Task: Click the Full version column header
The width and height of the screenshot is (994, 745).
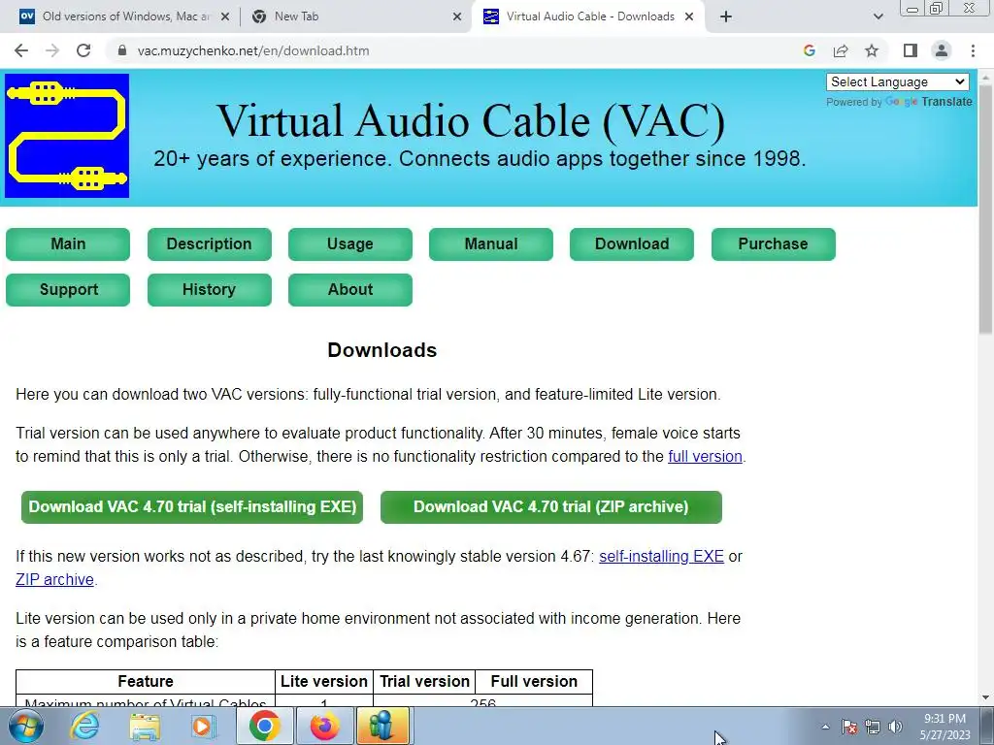Action: click(x=534, y=682)
